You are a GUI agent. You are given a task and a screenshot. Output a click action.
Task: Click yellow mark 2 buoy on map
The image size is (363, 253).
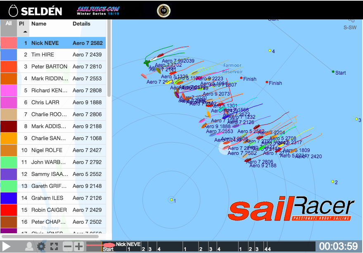[332, 182]
